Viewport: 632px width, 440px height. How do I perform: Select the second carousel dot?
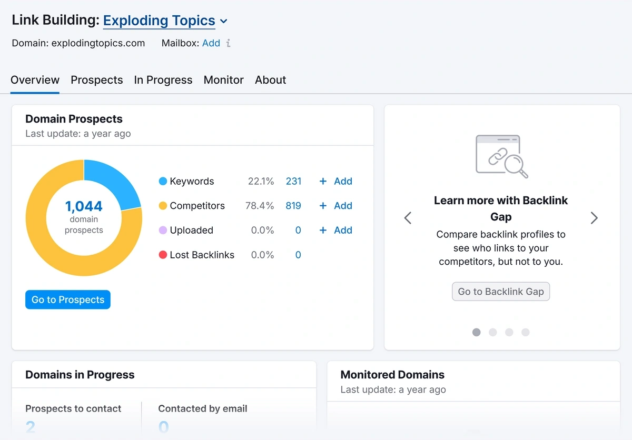click(493, 332)
